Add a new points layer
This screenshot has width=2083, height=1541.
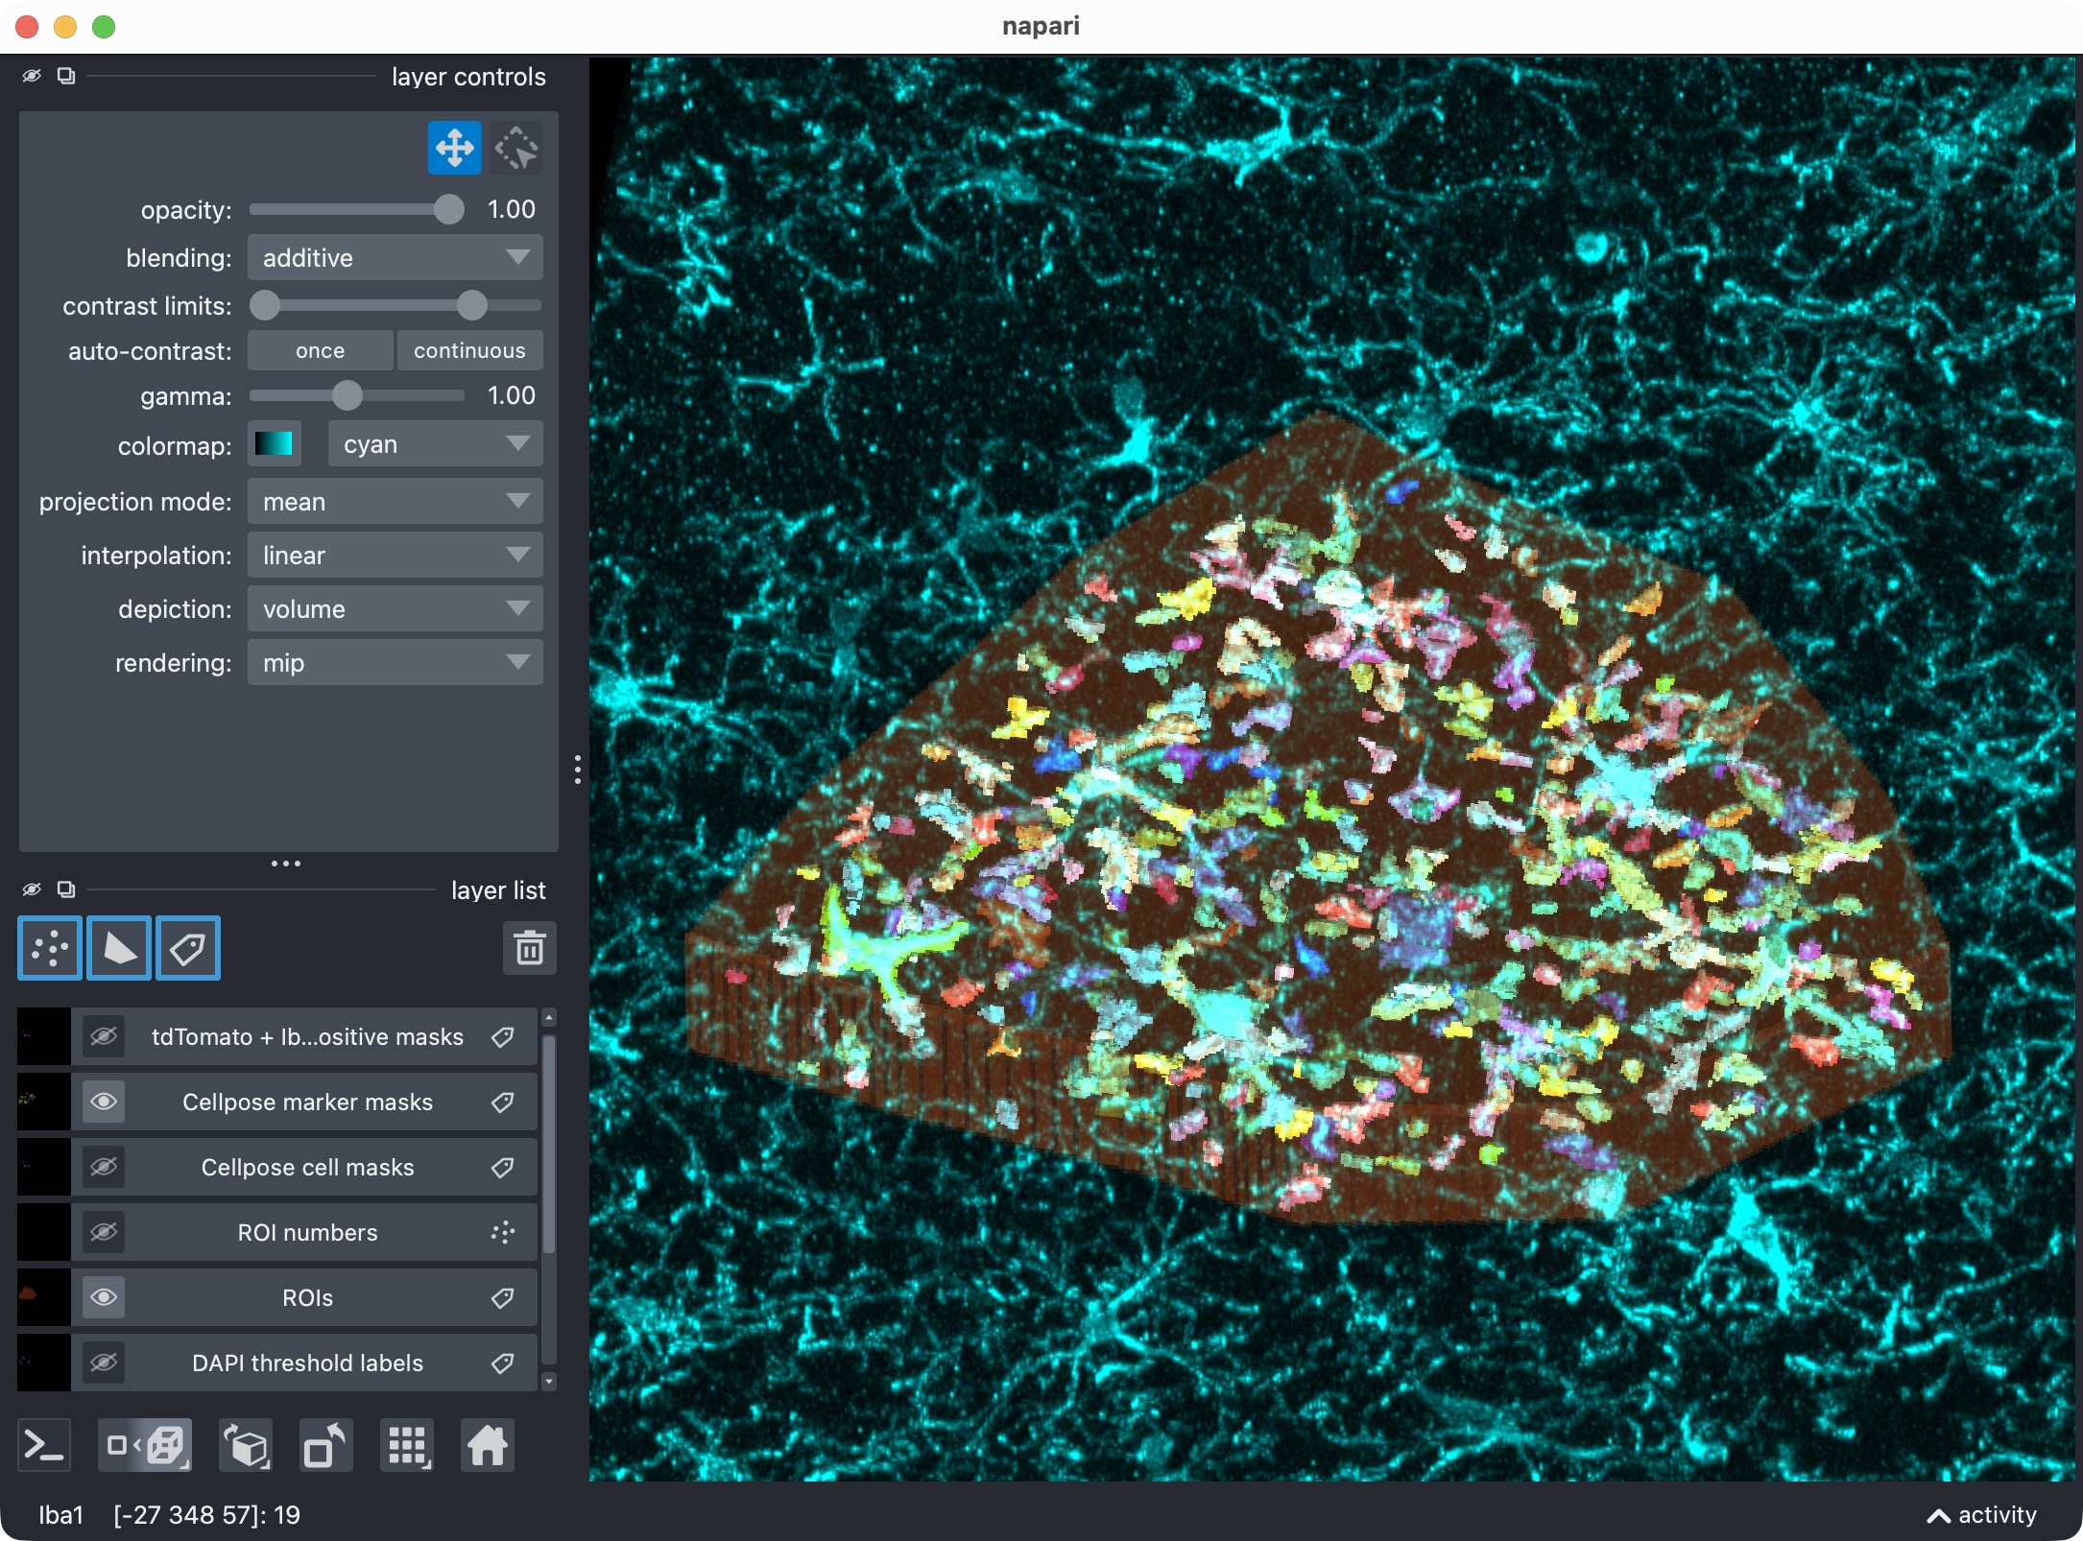[50, 949]
